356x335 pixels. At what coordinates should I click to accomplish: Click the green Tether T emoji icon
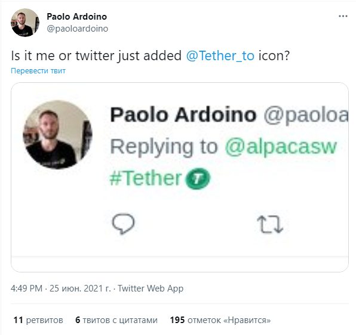(198, 179)
